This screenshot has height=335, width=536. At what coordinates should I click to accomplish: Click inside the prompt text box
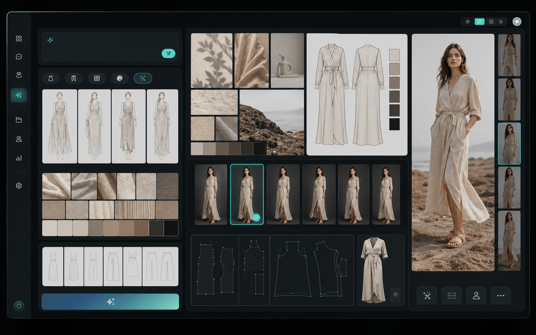tap(110, 47)
